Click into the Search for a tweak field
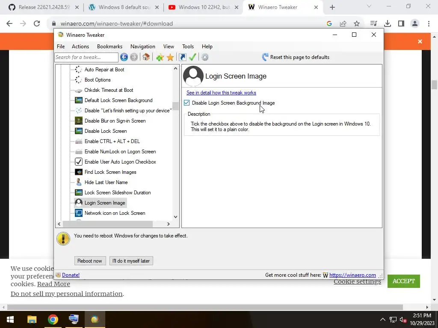Viewport: 438px width, 328px height. pos(86,57)
